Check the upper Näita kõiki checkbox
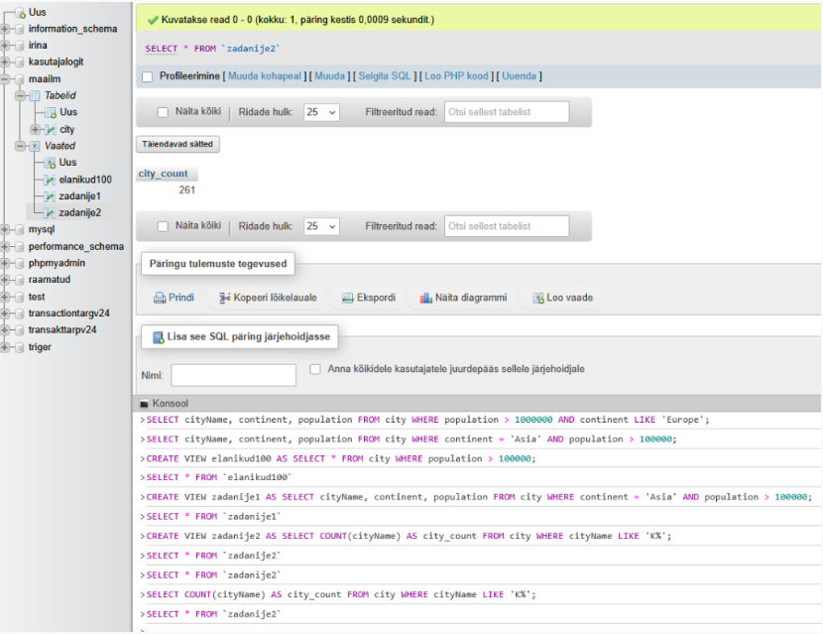This screenshot has height=634, width=823. click(x=163, y=112)
